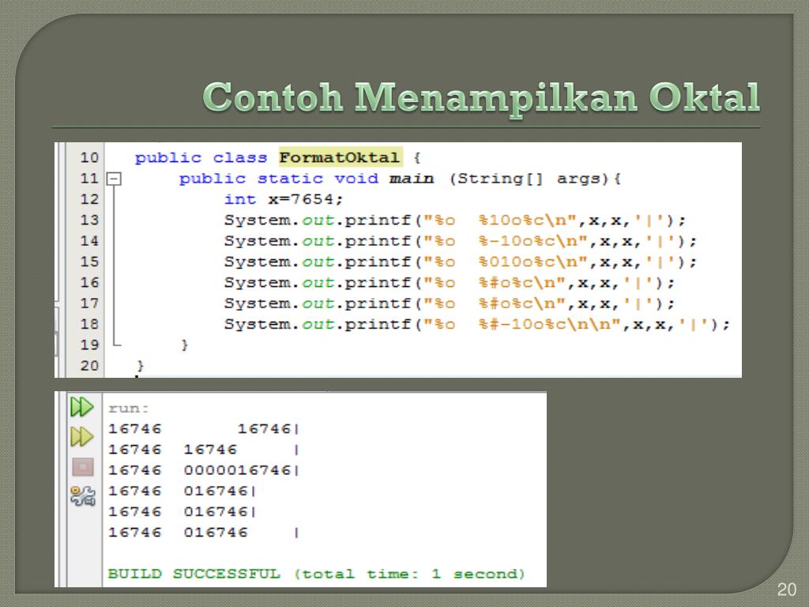
Task: Click line number 15 in the gutter
Action: [88, 262]
